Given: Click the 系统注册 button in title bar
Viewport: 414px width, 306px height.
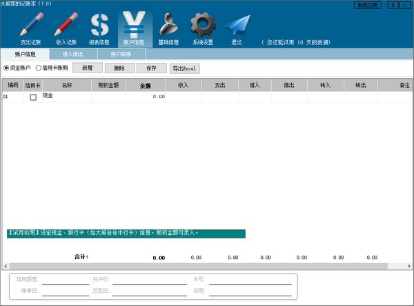Looking at the screenshot, I should (x=367, y=5).
